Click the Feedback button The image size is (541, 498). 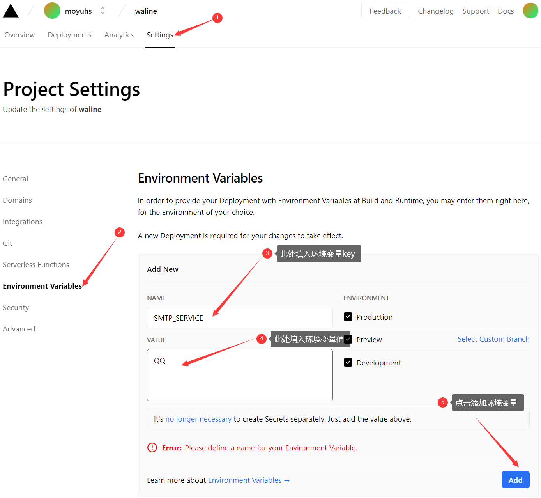[x=385, y=11]
